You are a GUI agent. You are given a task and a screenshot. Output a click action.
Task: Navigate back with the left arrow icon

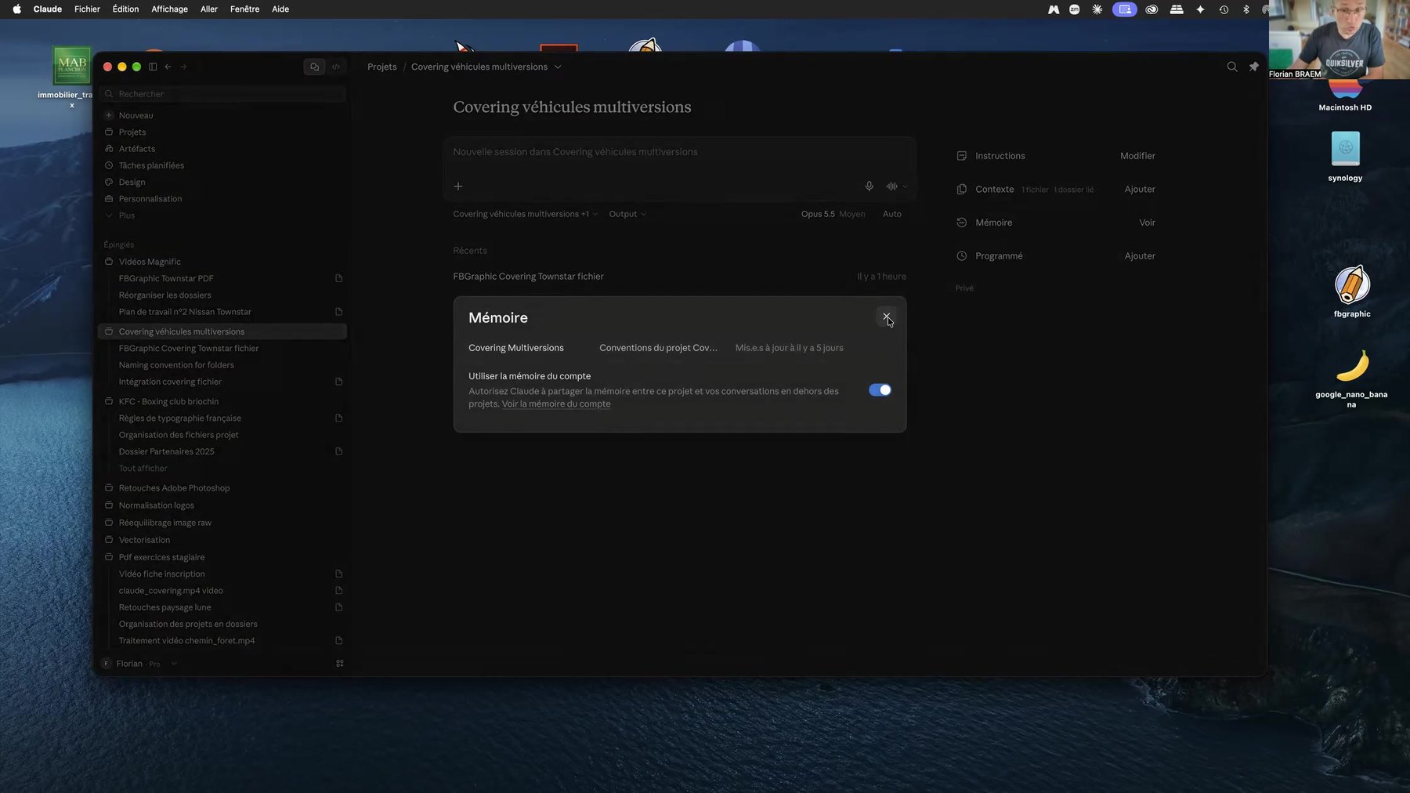168,67
